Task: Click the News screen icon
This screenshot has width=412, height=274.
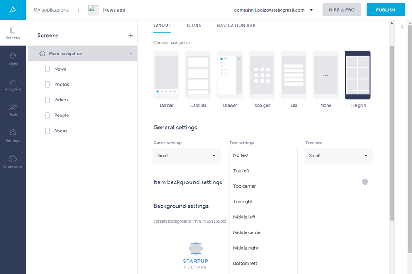Action: (48, 69)
